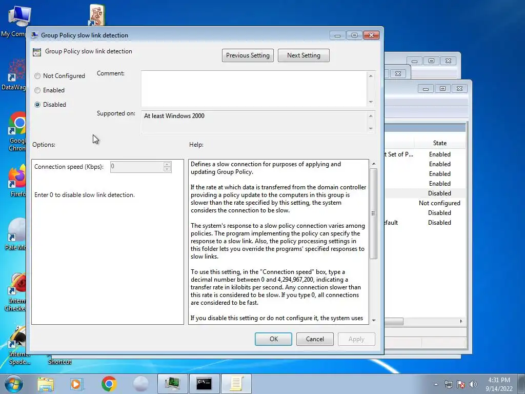
Task: Open Pale Moon from the taskbar
Action: (140, 384)
